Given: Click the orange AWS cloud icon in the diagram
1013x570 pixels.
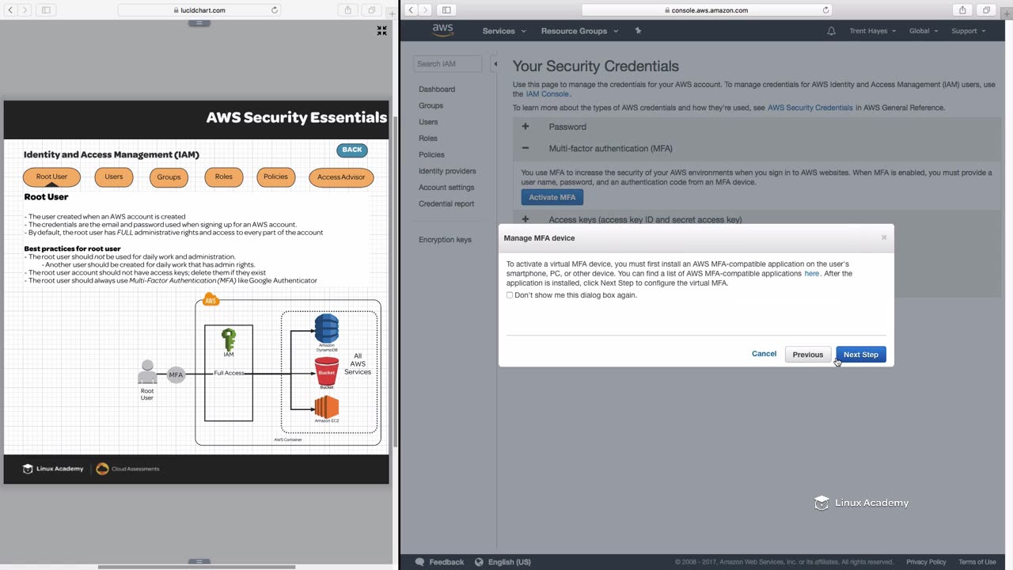Looking at the screenshot, I should pos(211,300).
